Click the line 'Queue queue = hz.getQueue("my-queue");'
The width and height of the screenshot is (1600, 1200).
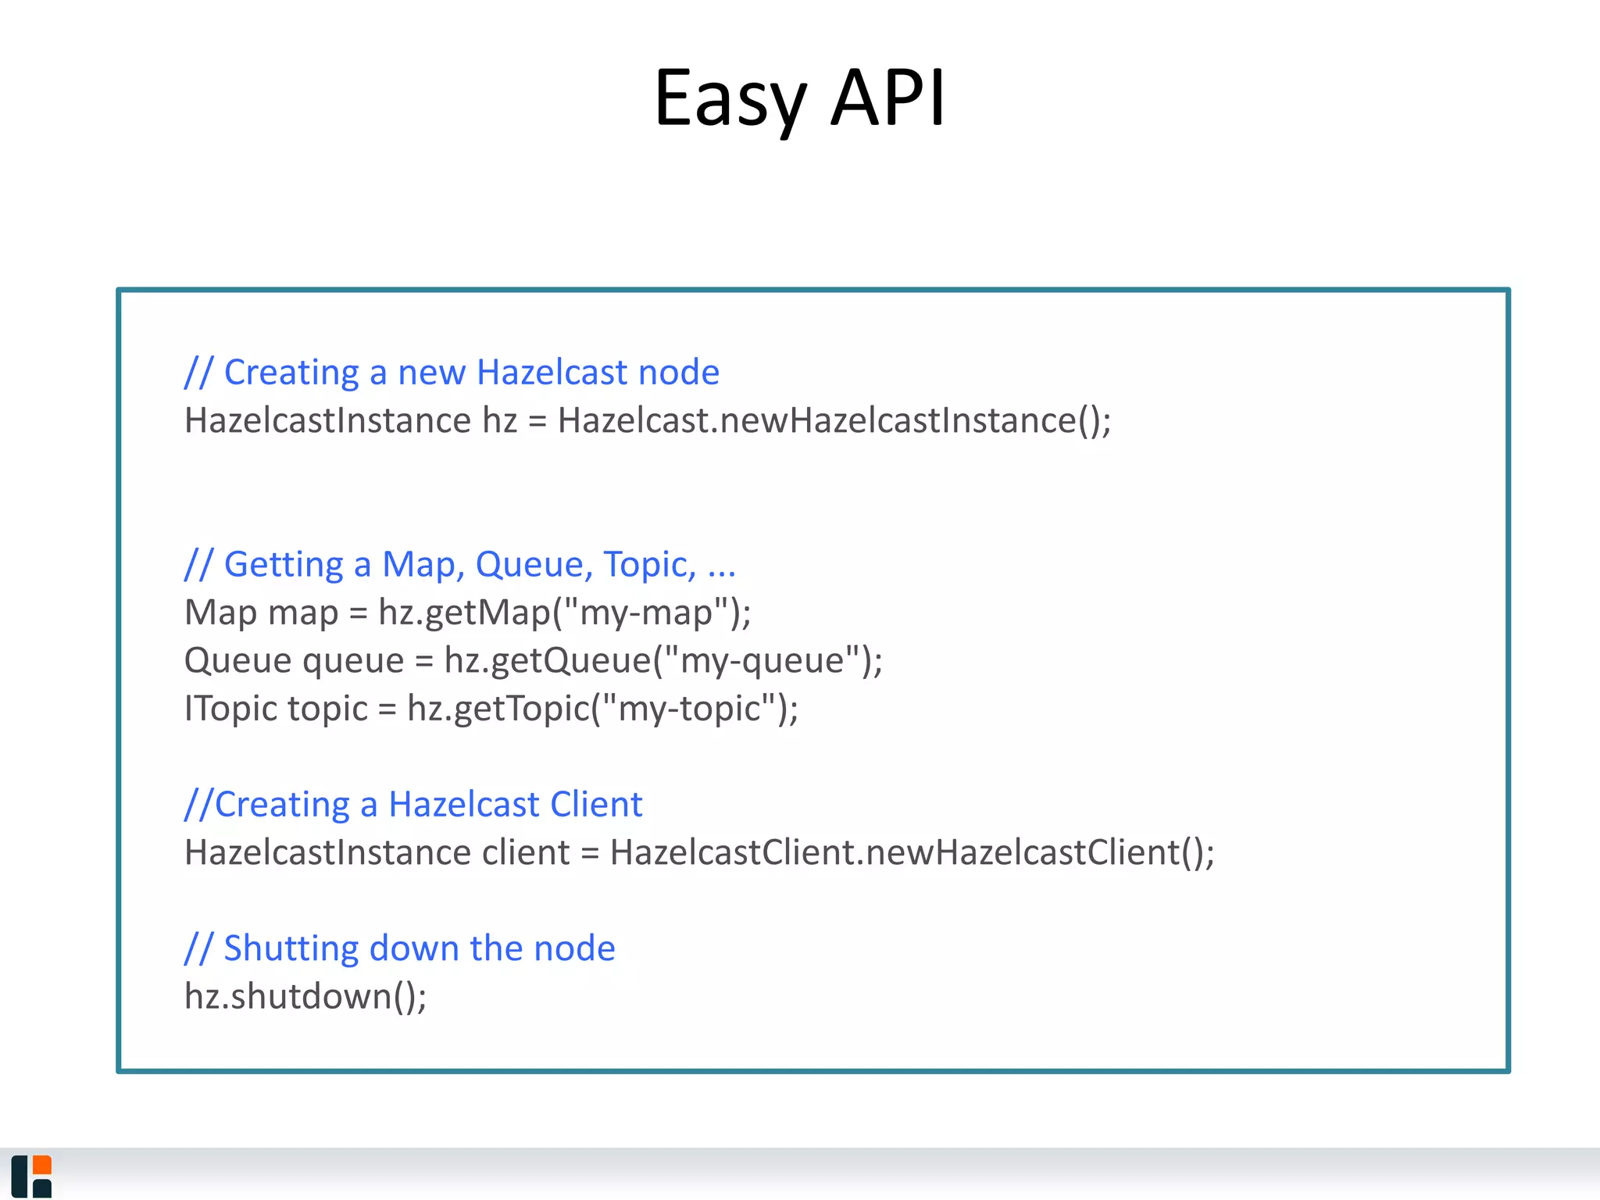click(534, 660)
